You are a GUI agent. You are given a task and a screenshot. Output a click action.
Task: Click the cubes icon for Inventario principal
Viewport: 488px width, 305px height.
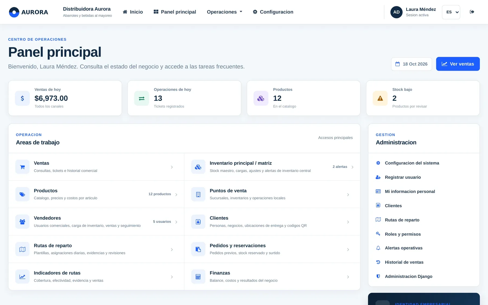[x=198, y=167]
